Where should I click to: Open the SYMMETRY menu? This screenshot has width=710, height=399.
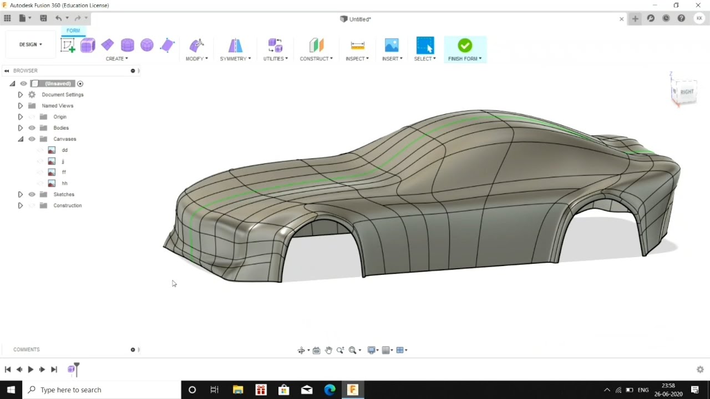(235, 59)
